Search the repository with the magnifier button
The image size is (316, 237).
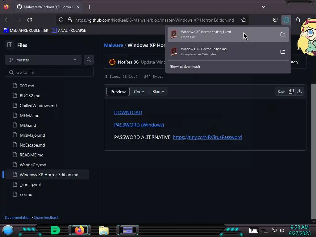point(89,60)
